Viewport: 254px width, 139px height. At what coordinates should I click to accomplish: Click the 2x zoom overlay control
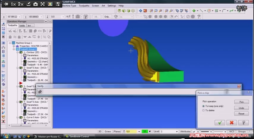(20, 4)
